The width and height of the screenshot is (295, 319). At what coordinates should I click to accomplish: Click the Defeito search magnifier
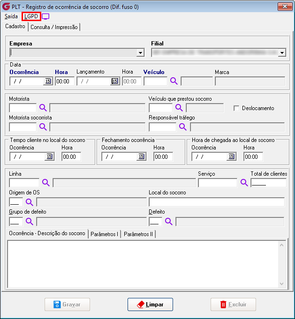tap(169, 221)
